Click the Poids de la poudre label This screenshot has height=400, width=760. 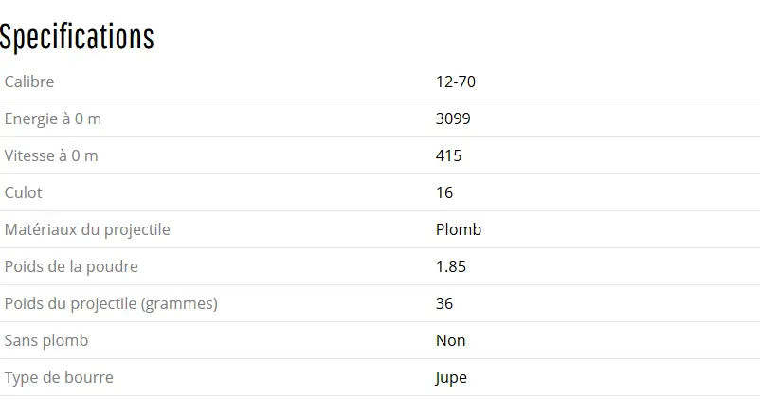pos(71,266)
